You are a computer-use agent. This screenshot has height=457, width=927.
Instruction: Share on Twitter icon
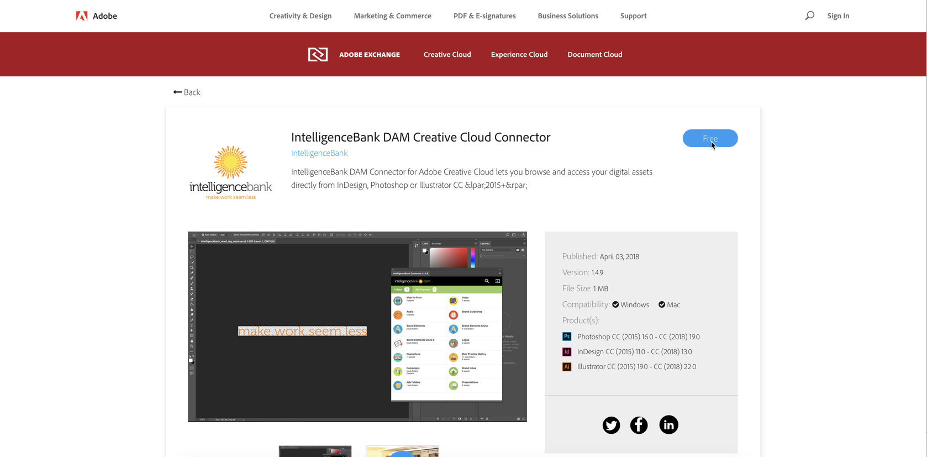(611, 425)
